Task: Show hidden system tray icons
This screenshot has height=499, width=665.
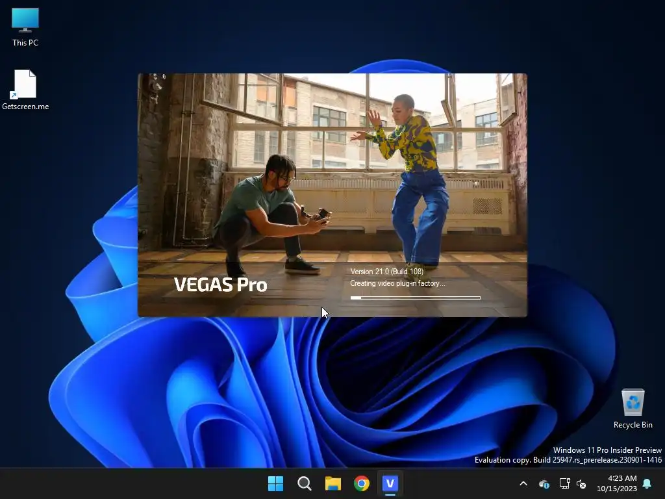Action: (x=523, y=483)
